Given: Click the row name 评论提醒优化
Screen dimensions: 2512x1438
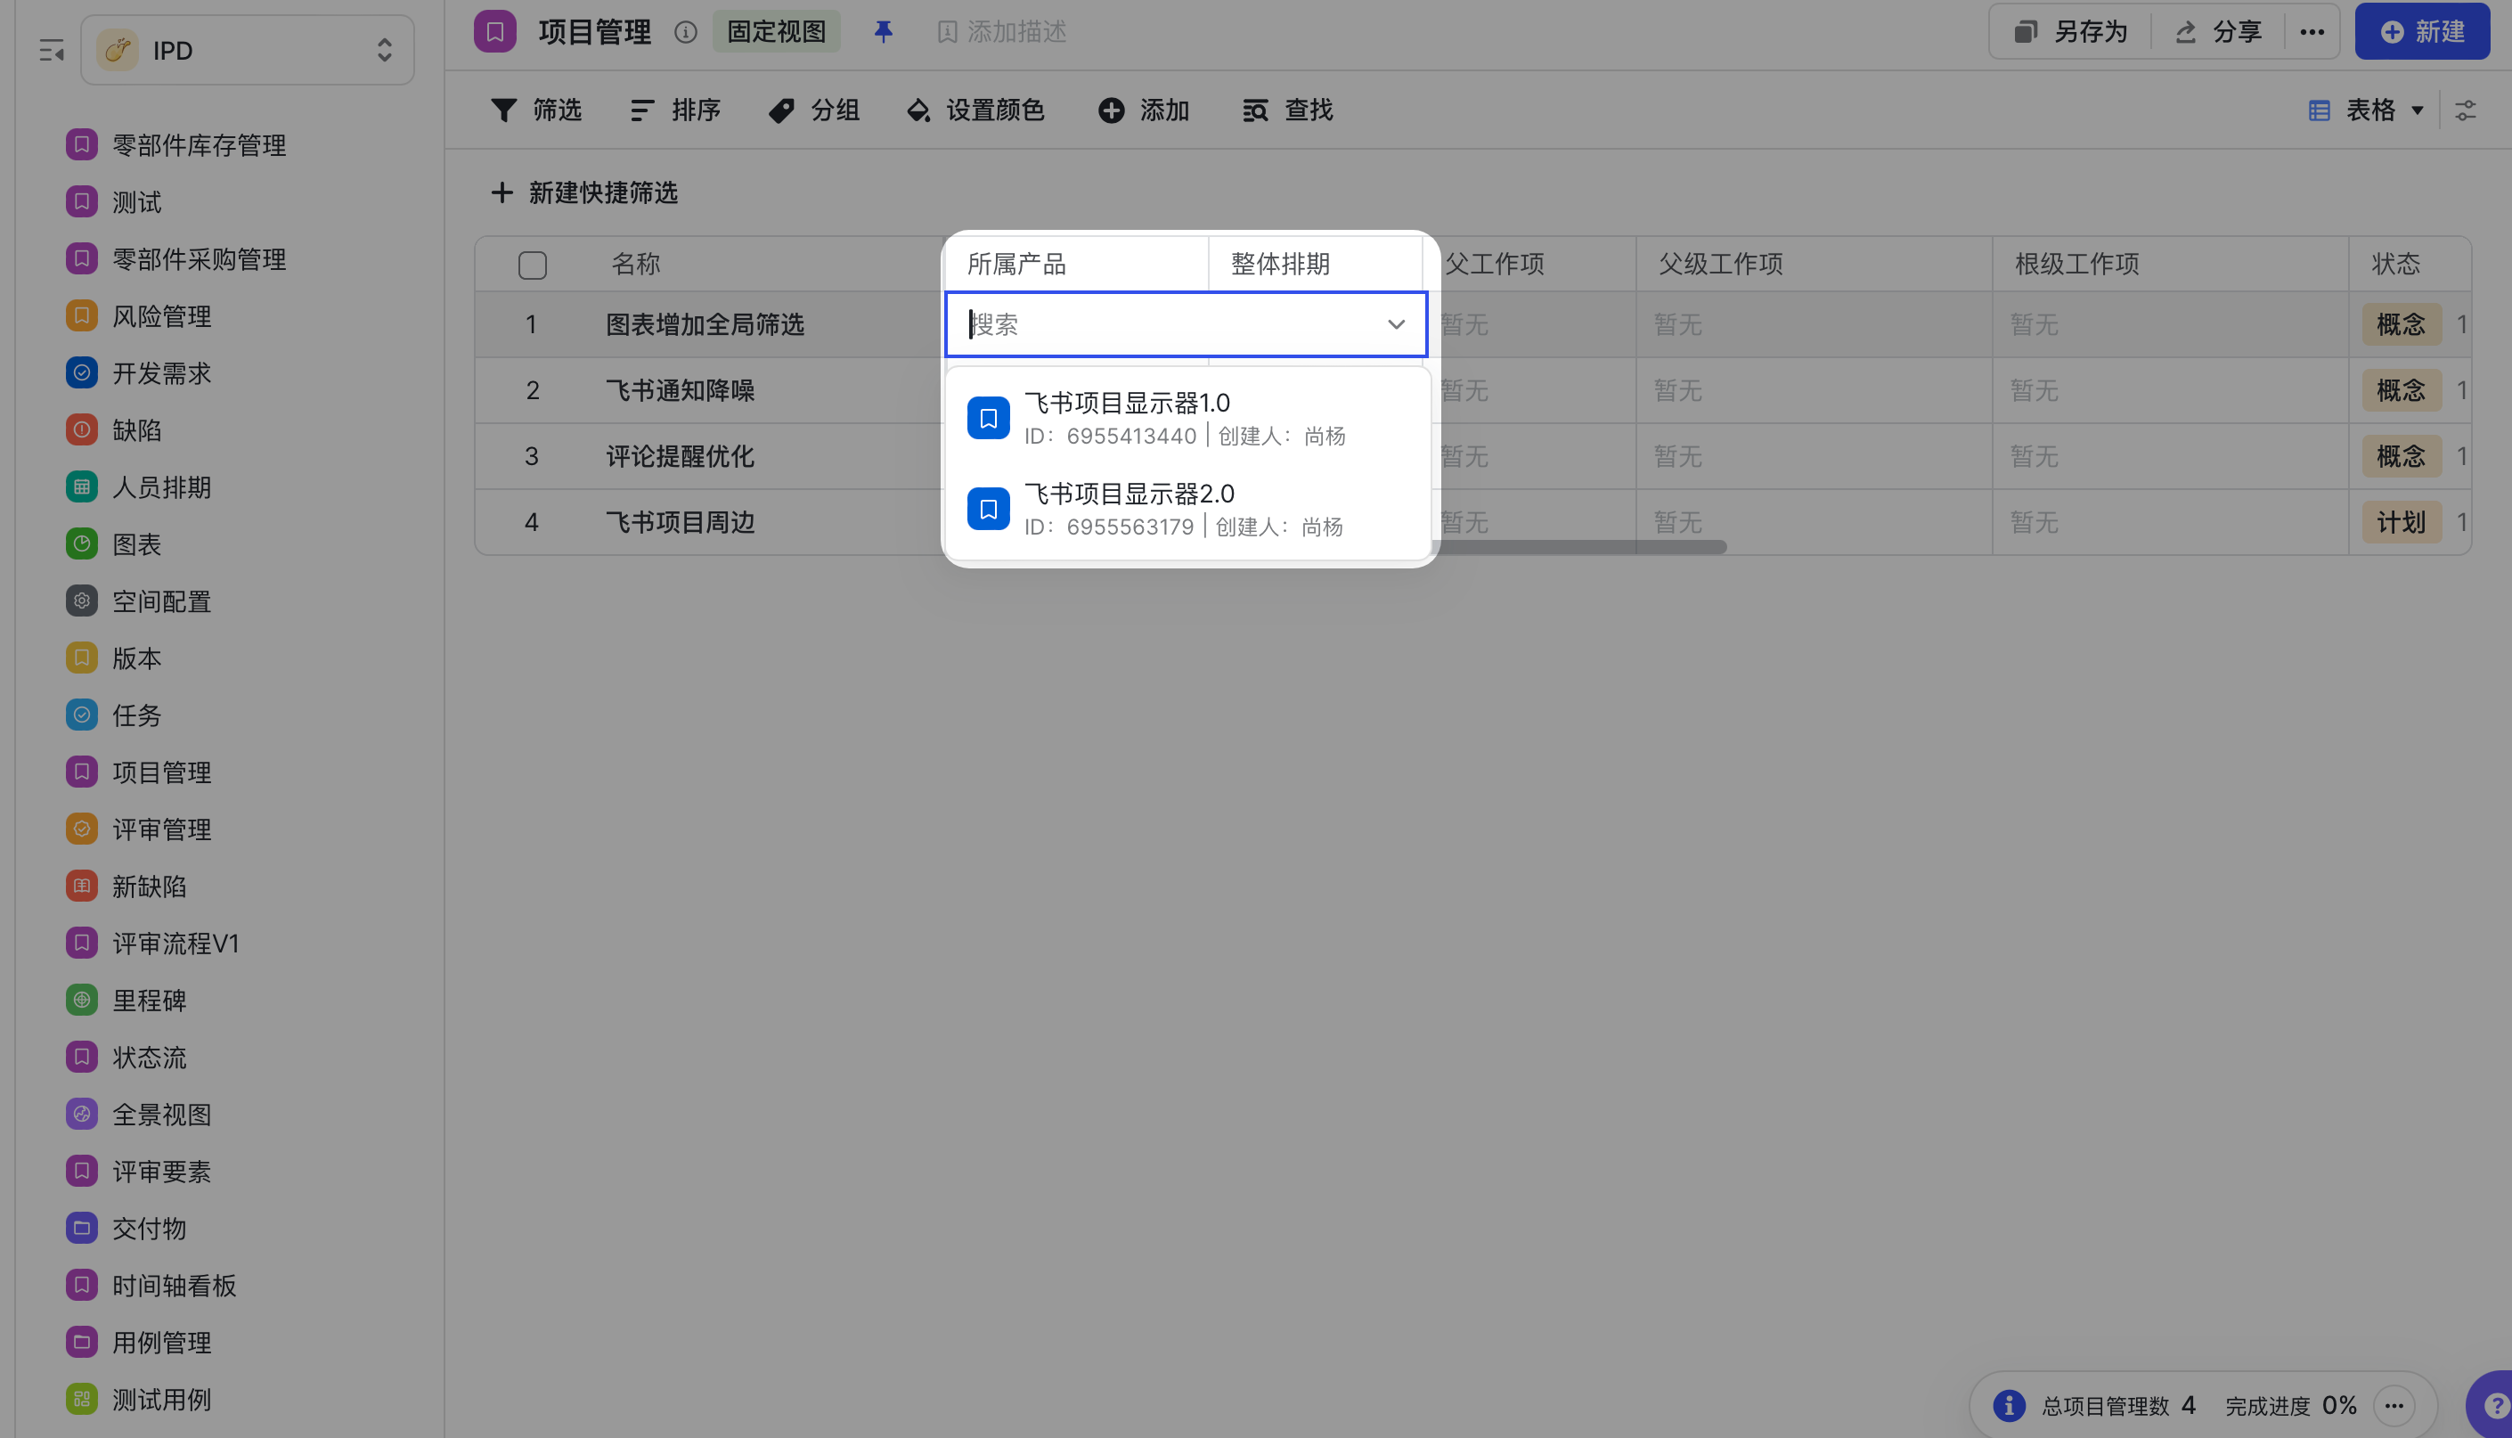Looking at the screenshot, I should (x=681, y=456).
